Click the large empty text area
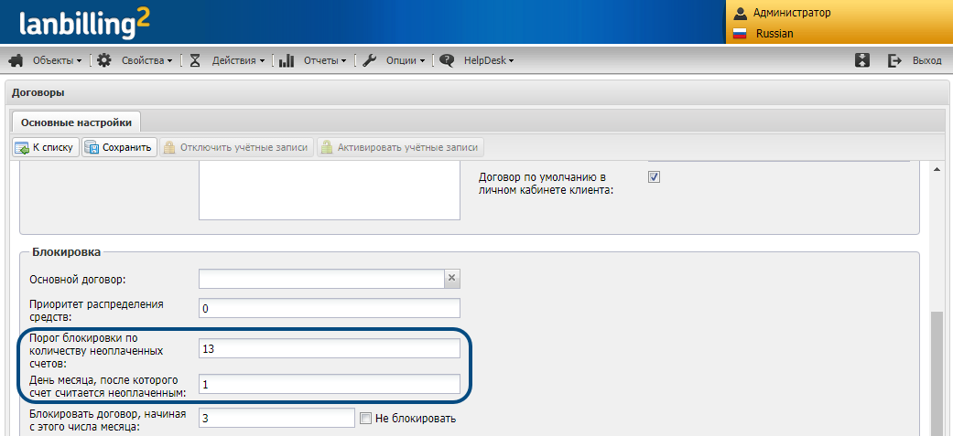This screenshot has height=436, width=953. (x=330, y=191)
